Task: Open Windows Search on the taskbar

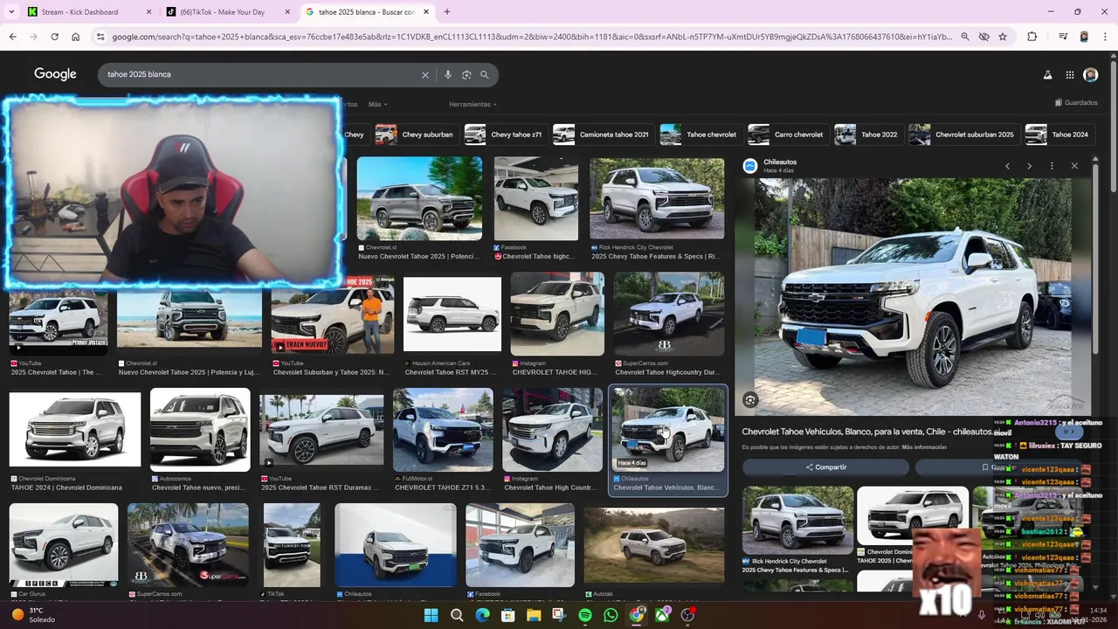Action: (457, 615)
